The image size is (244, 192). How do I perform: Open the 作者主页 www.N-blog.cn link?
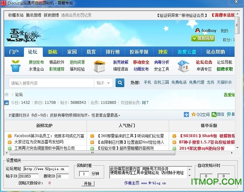point(145,183)
